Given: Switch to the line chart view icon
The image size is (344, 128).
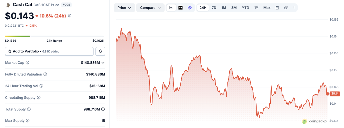Looking at the screenshot, I should click(x=171, y=8).
